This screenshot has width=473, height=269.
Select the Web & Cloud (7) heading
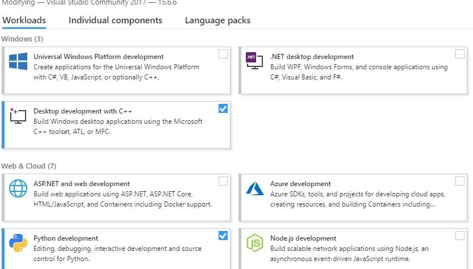click(x=28, y=166)
